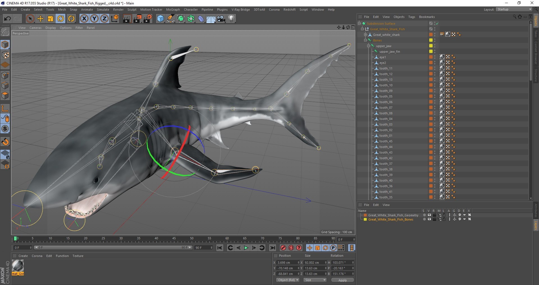539x285 pixels.
Task: Open Edit Render Settings icon
Action: tap(148, 19)
